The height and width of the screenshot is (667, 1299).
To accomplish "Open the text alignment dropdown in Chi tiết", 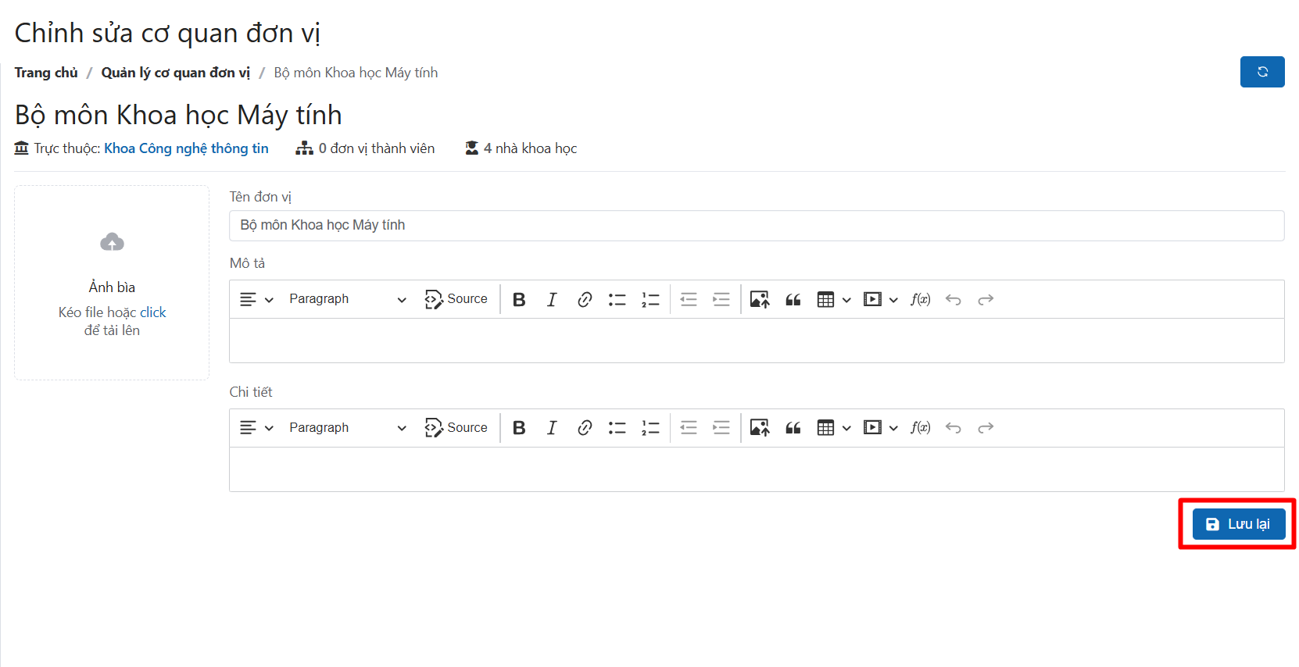I will click(x=256, y=427).
